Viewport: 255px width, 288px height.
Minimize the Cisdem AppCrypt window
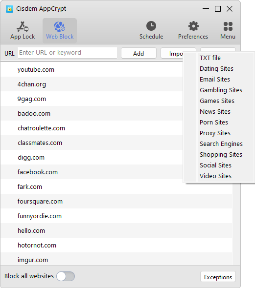(206, 9)
